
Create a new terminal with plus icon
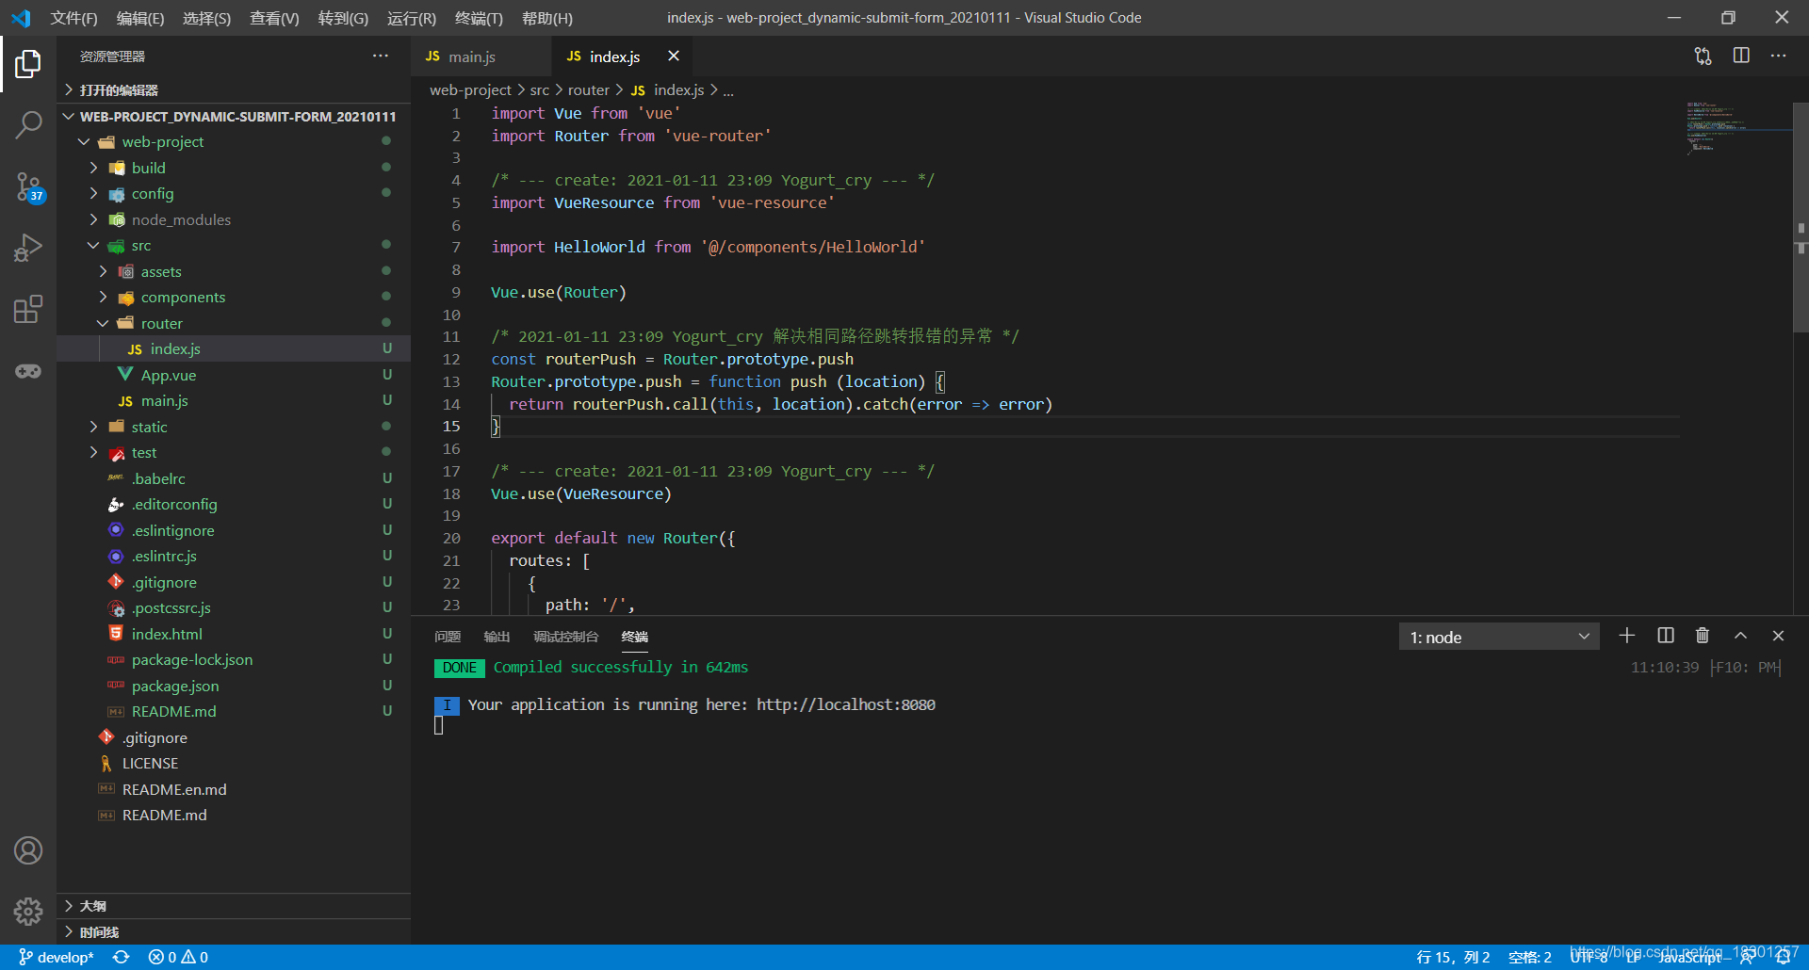[x=1627, y=637]
